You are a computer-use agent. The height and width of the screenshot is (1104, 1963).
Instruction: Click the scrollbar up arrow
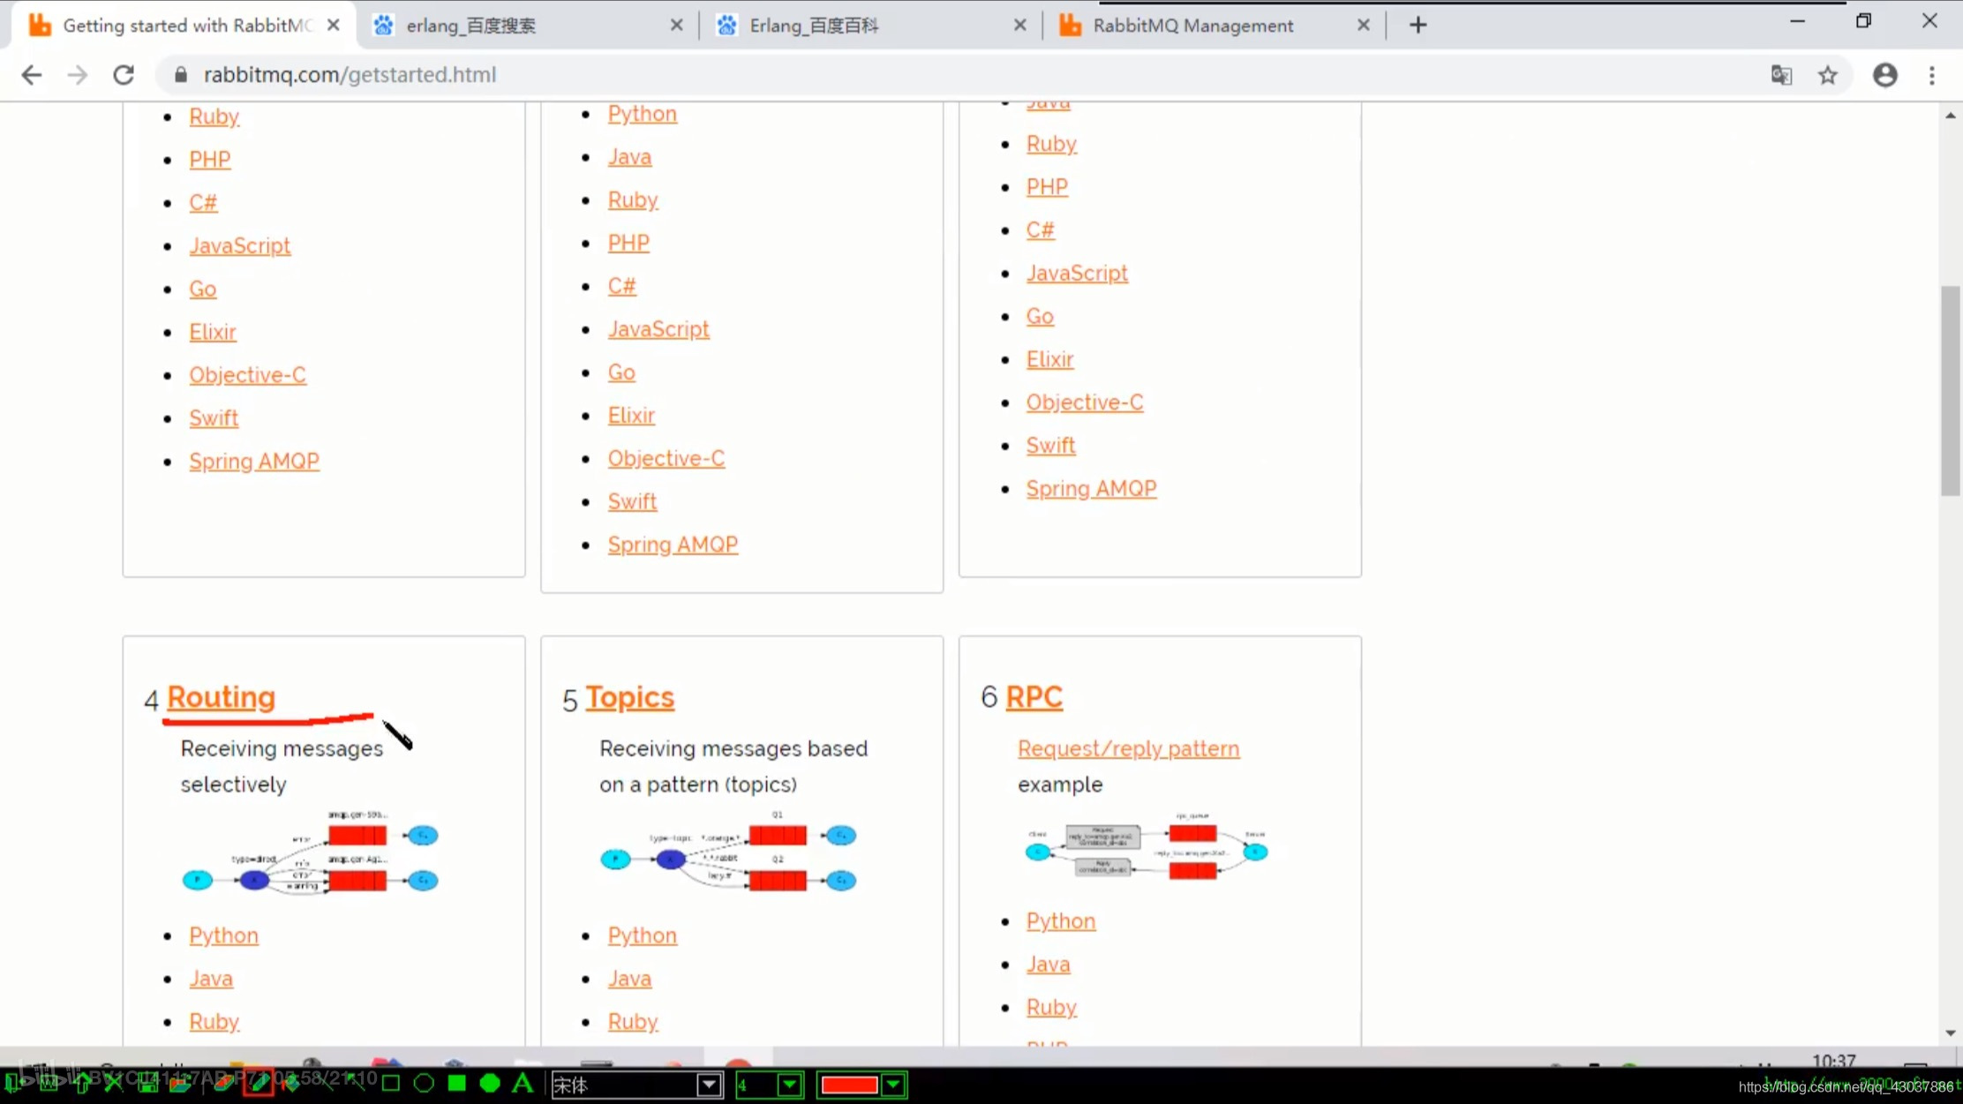(1950, 116)
